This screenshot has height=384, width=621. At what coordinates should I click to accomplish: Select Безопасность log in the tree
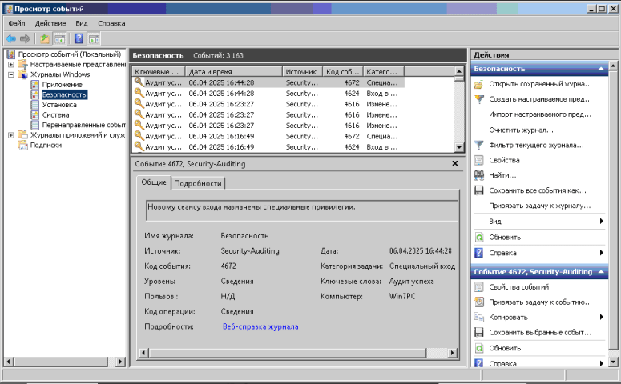pos(64,94)
